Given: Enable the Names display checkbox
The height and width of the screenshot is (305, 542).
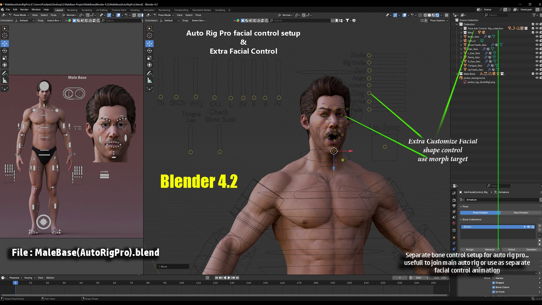Looking at the screenshot, I should point(493,278).
